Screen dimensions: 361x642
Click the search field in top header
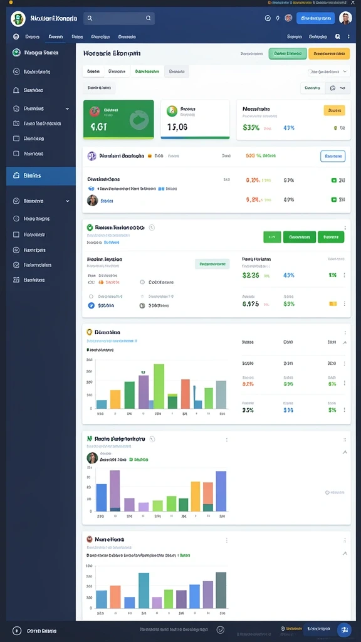coord(119,18)
